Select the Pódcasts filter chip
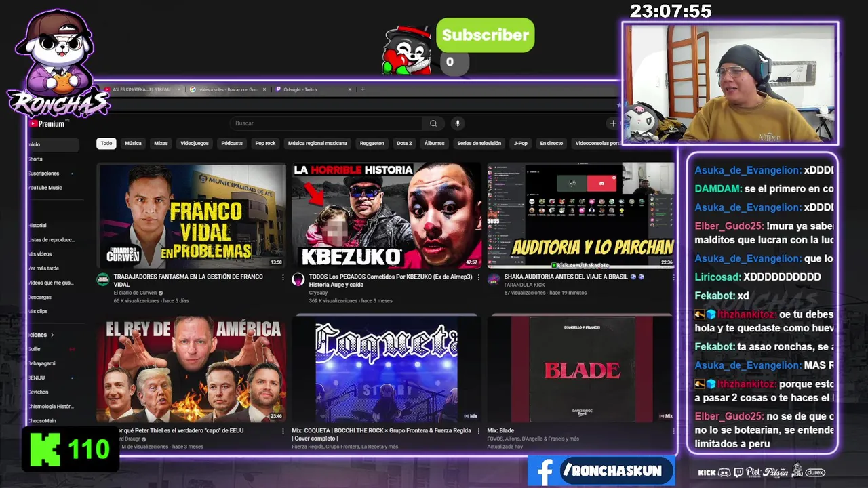Viewport: 868px width, 488px height. pyautogui.click(x=232, y=143)
